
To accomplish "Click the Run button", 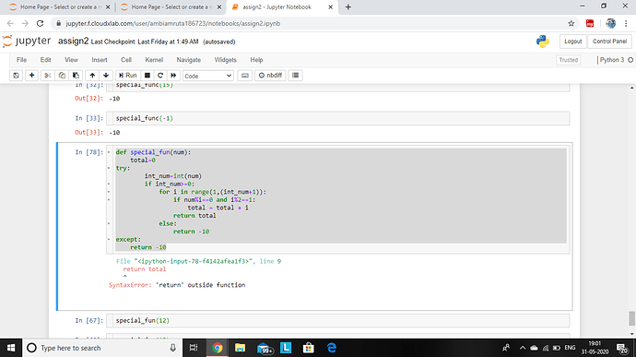I will point(128,76).
